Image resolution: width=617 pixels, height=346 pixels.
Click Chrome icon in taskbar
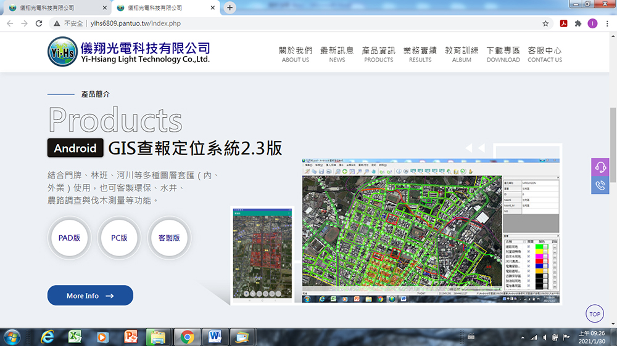(x=188, y=337)
